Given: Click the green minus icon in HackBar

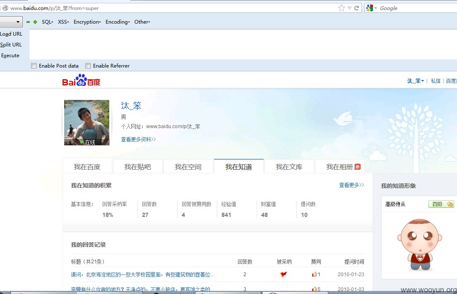Looking at the screenshot, I should (28, 22).
